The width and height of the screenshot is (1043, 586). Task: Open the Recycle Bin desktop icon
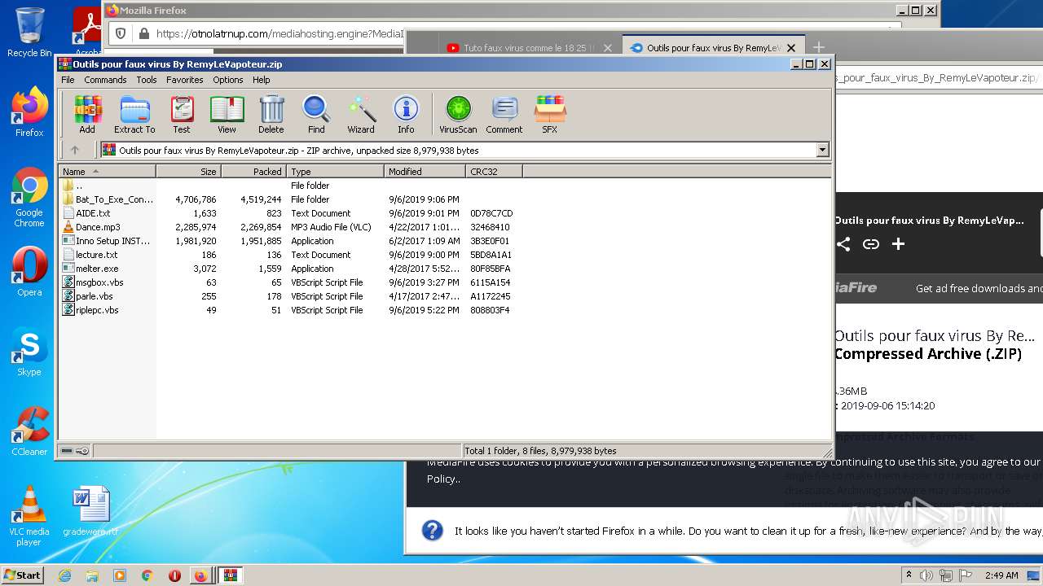[x=29, y=33]
